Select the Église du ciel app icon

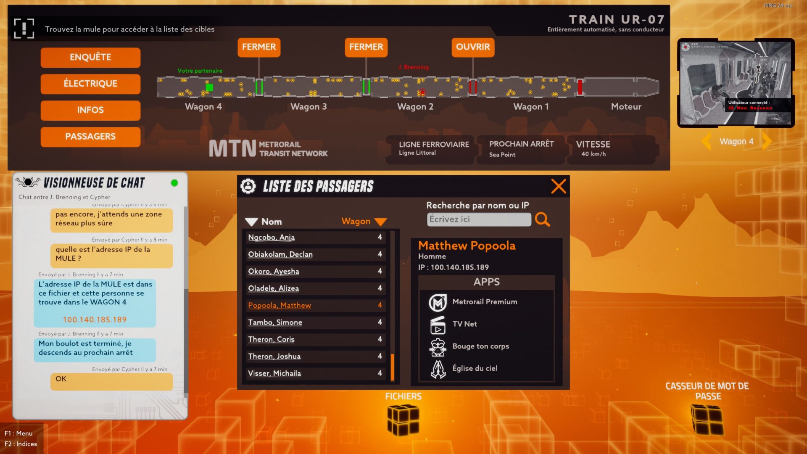pyautogui.click(x=438, y=367)
